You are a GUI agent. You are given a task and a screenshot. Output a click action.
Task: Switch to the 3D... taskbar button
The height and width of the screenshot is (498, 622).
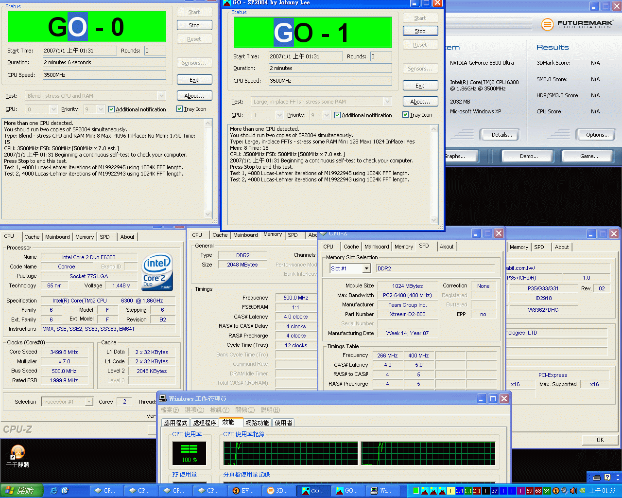click(279, 490)
